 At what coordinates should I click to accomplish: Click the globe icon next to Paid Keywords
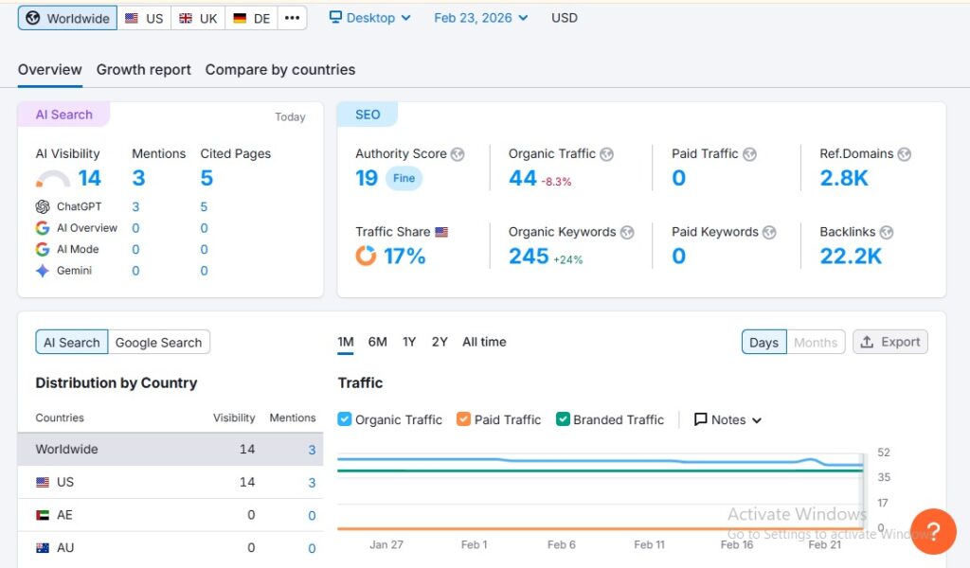769,232
